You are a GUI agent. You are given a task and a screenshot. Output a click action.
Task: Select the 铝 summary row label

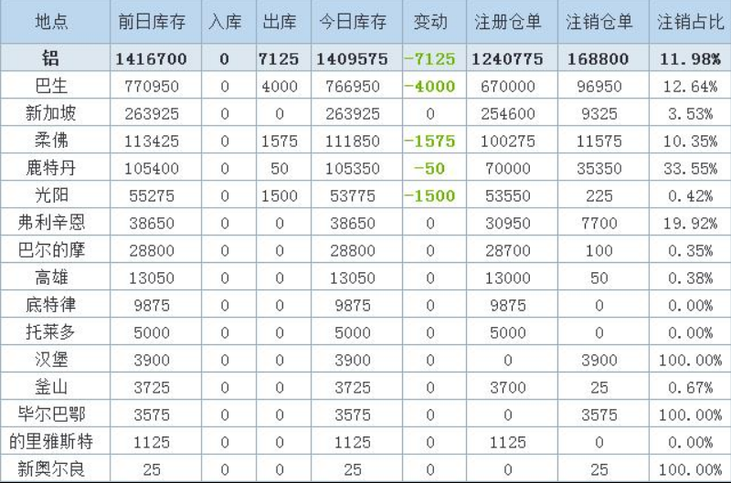tap(51, 59)
